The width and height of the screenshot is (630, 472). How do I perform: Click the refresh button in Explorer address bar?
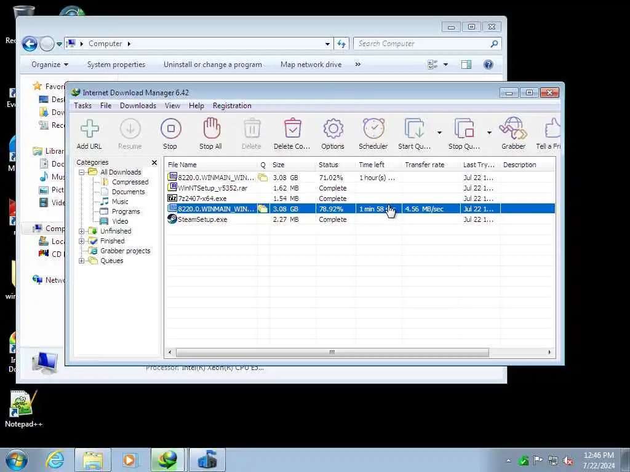click(341, 44)
